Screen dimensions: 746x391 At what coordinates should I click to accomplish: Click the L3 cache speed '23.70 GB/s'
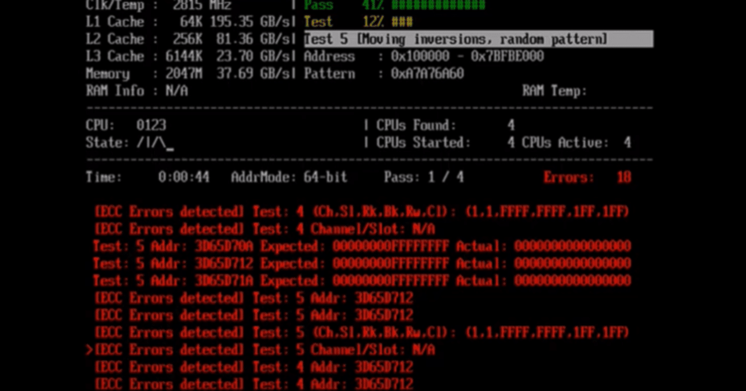(254, 57)
